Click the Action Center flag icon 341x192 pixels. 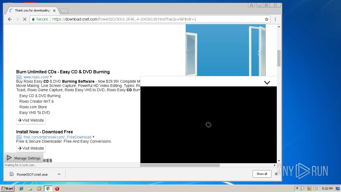coord(303,189)
